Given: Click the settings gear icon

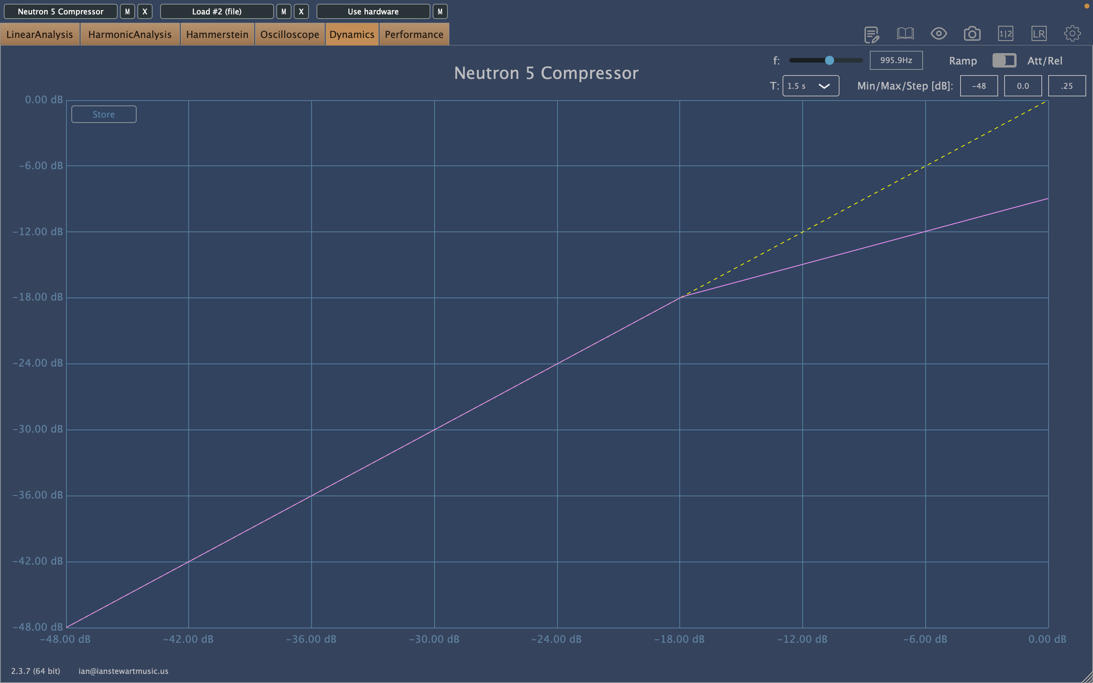Looking at the screenshot, I should pyautogui.click(x=1073, y=34).
